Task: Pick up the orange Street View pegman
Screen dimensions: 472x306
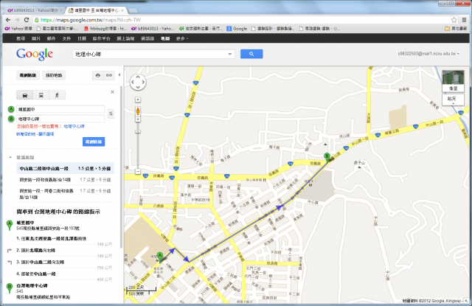Action: (x=138, y=111)
